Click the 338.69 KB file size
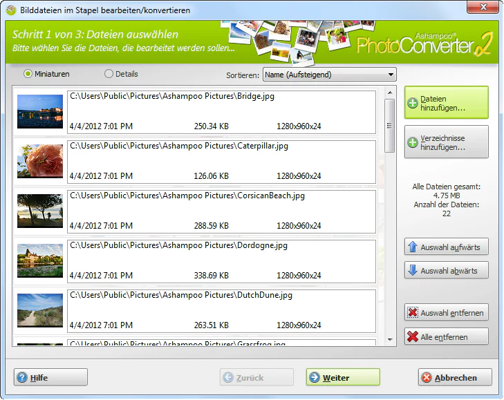 tap(211, 276)
